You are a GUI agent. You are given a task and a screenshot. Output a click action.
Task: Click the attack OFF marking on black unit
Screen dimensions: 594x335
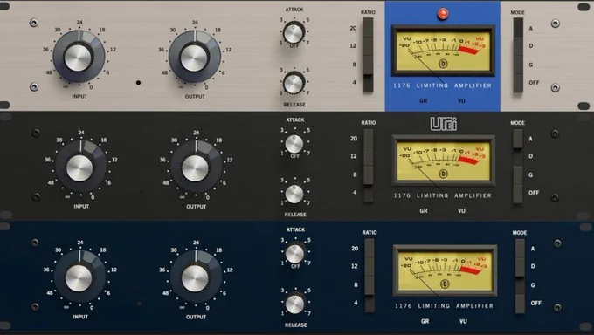click(295, 156)
